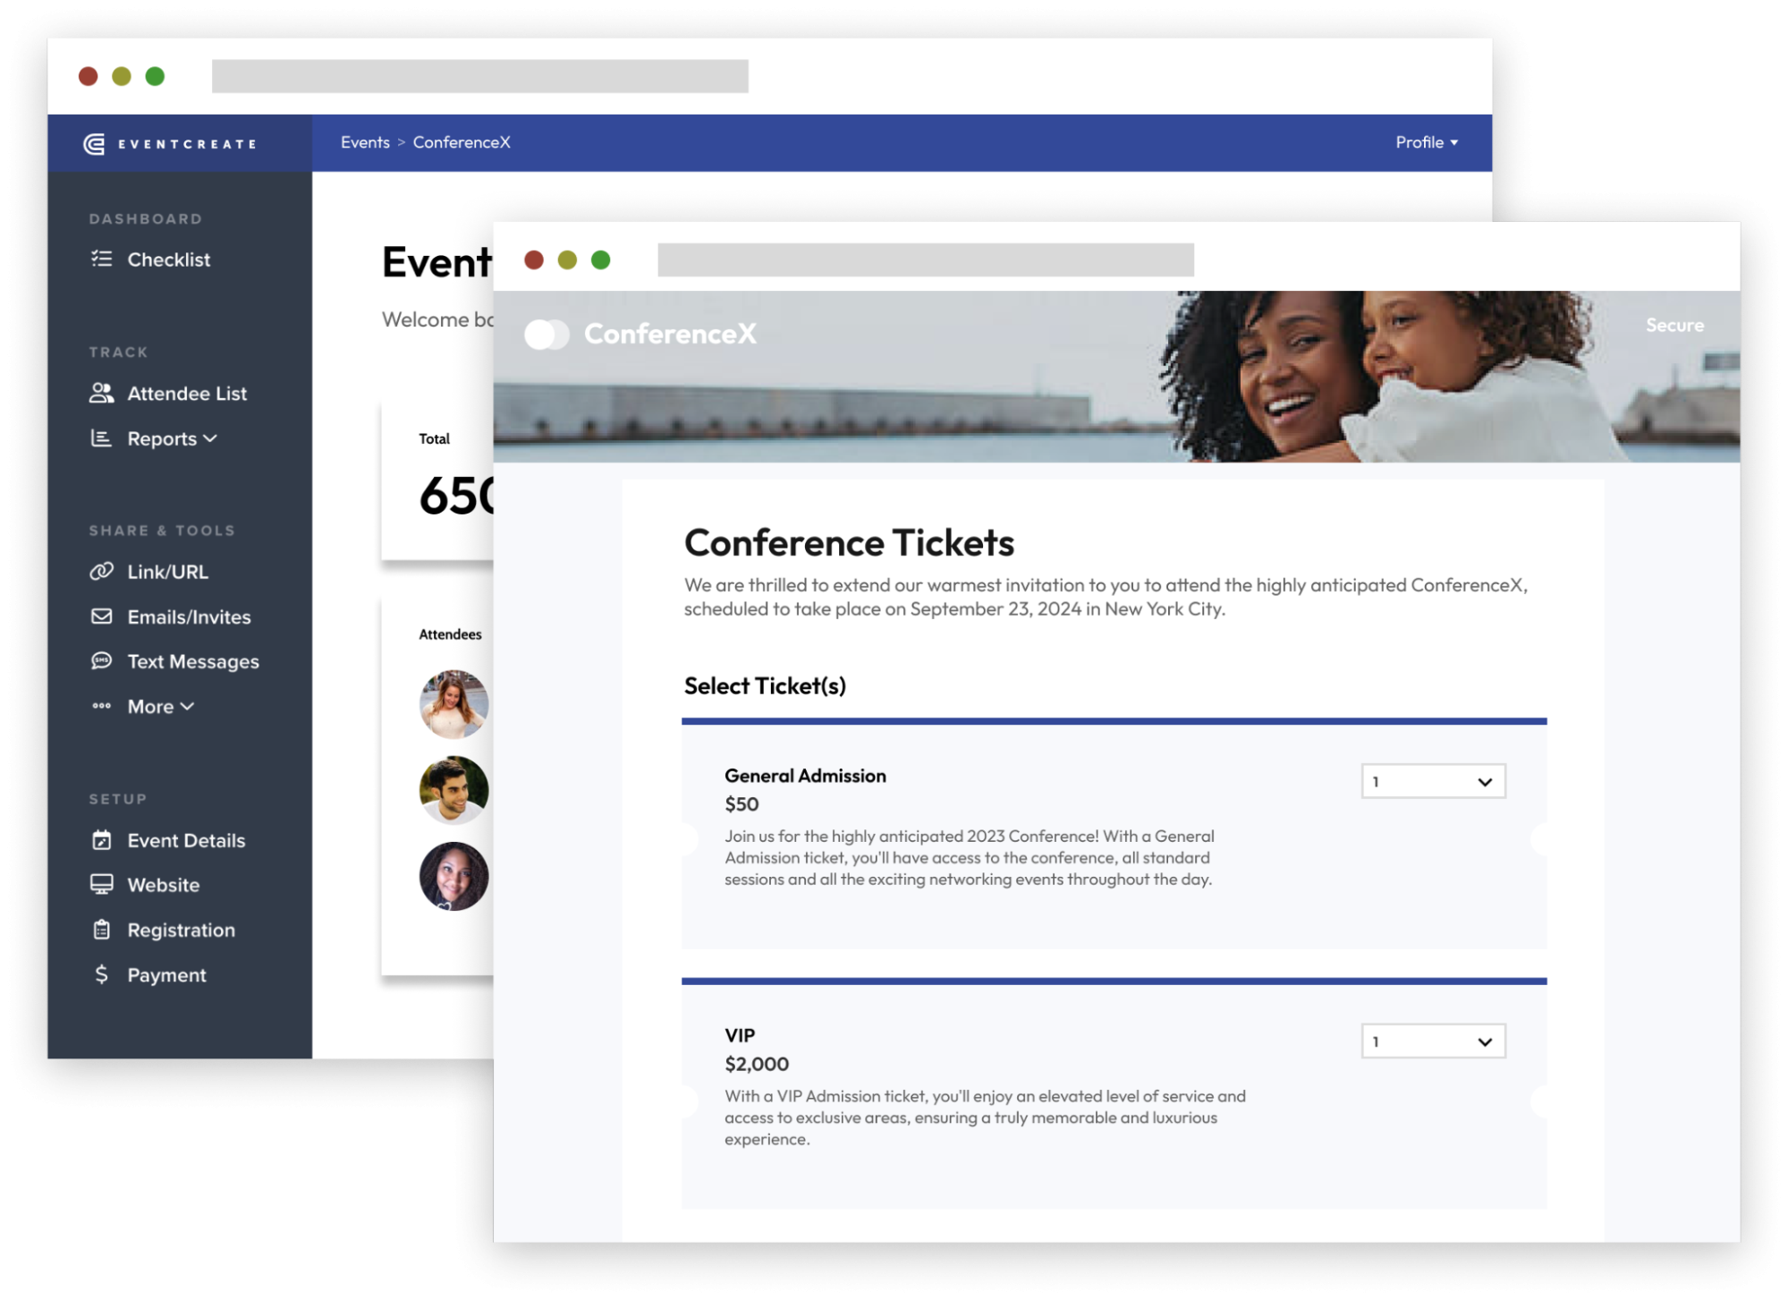Click the Payment dollar sign icon
The image size is (1788, 1300).
101,974
